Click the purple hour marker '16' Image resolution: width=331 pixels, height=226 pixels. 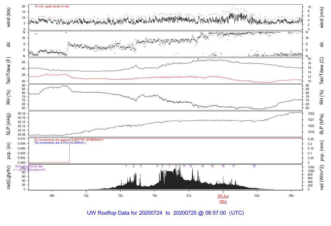pyautogui.click(x=223, y=166)
